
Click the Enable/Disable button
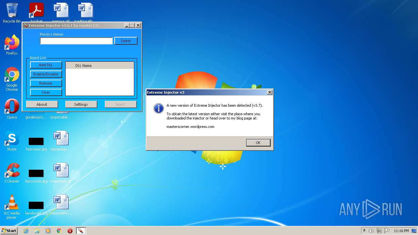pos(46,74)
